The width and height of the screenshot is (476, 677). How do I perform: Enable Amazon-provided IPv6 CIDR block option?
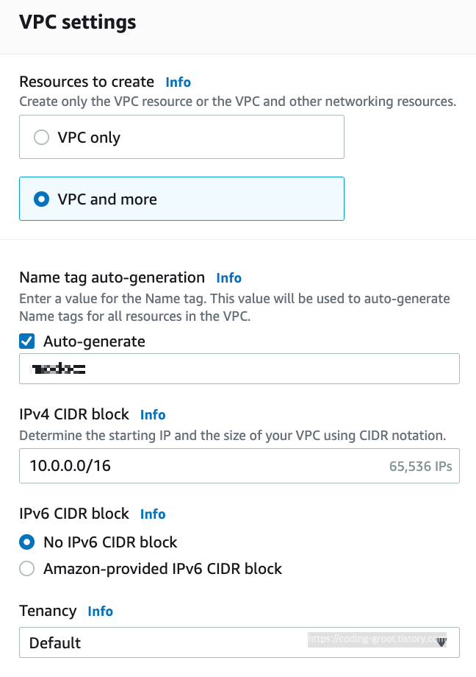[26, 569]
